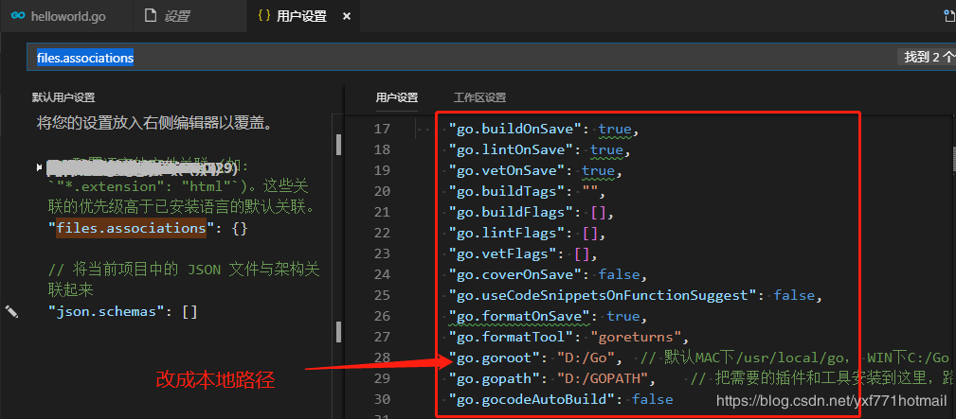Image resolution: width=956 pixels, height=419 pixels.
Task: Click "go.vetOnSave" key on line 19
Action: (511, 170)
